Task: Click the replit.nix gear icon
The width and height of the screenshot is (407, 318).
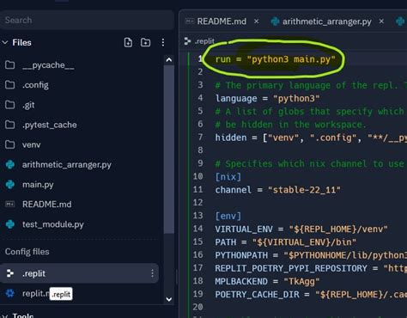Action: coord(10,293)
